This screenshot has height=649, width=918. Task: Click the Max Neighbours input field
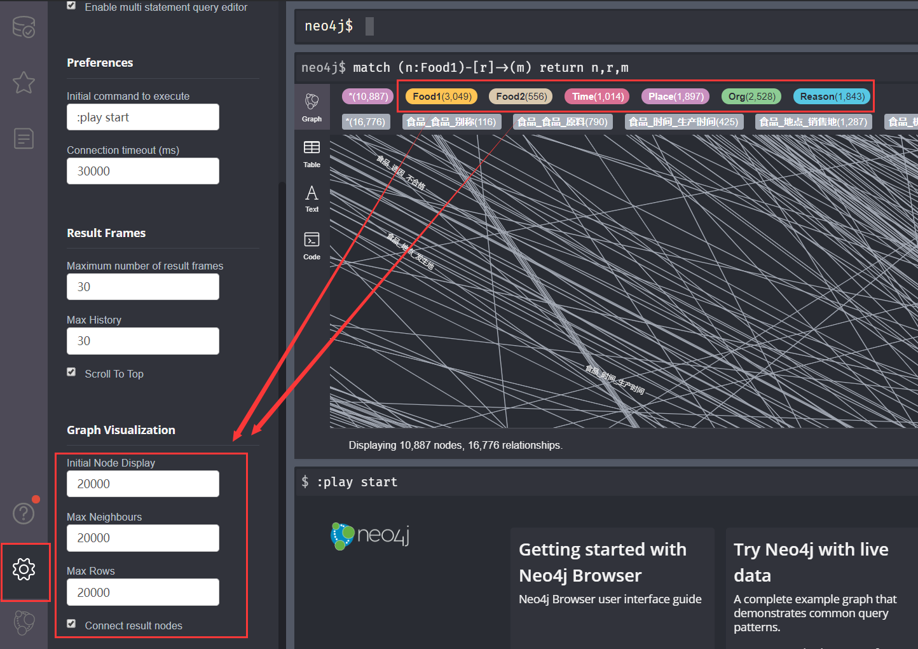tap(143, 538)
